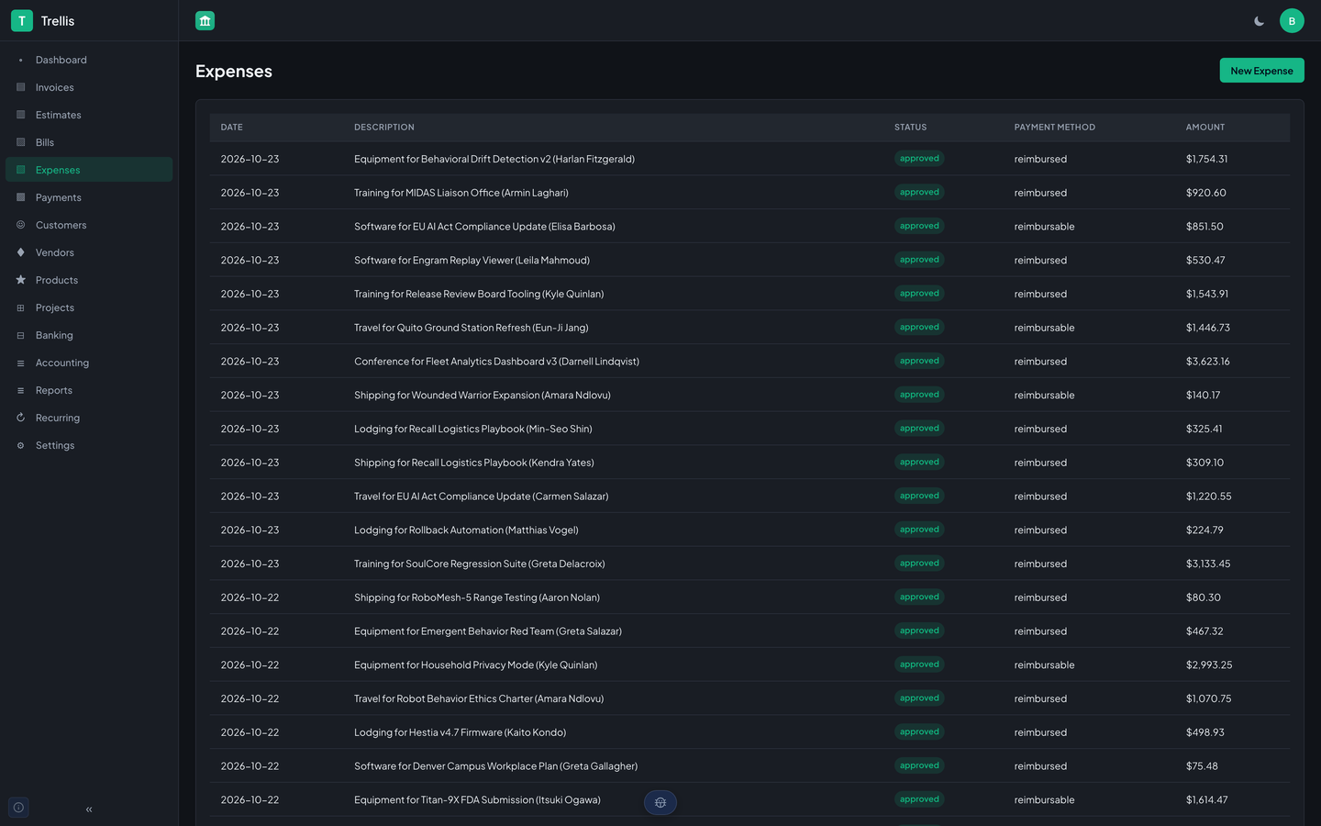Click approved badge for SoulCore Regression Suite
Image resolution: width=1321 pixels, height=826 pixels.
[x=919, y=564]
